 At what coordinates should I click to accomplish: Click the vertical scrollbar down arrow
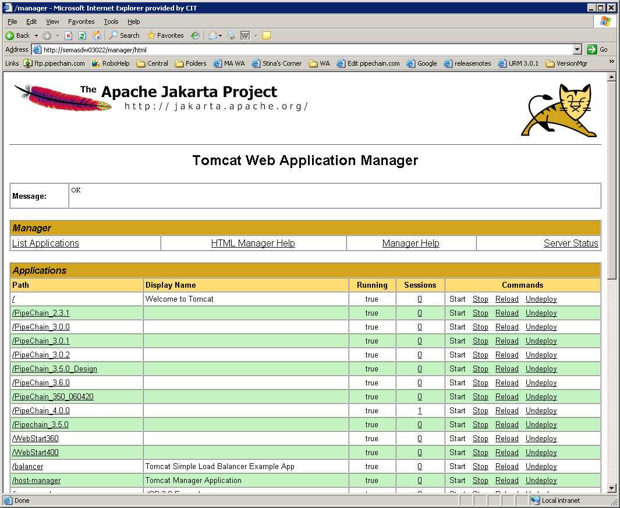click(x=611, y=488)
